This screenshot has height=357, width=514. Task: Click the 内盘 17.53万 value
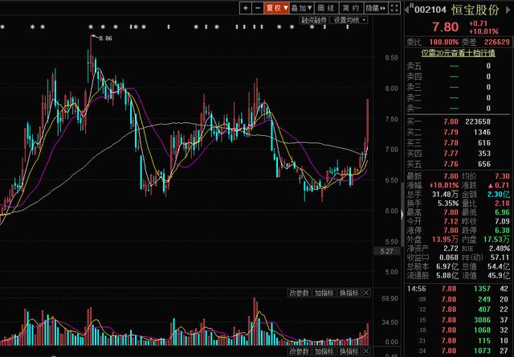tap(496, 240)
